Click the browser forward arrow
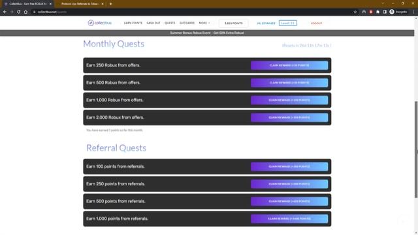Screen dimensions: 418x235 [12, 12]
